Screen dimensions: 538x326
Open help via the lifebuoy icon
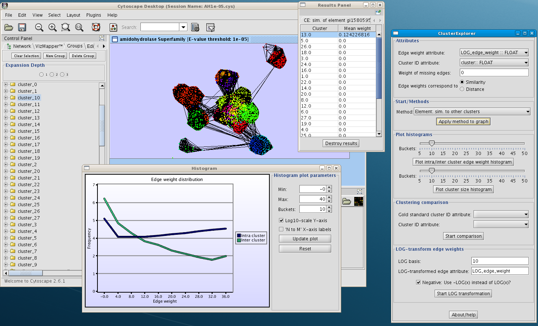point(96,27)
